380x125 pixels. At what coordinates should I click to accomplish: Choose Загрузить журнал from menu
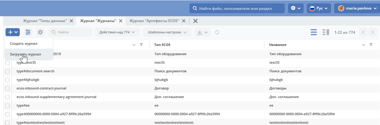25,54
